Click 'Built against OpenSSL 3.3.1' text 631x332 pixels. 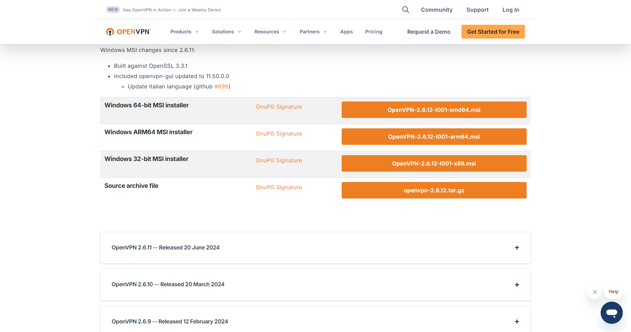tap(151, 66)
